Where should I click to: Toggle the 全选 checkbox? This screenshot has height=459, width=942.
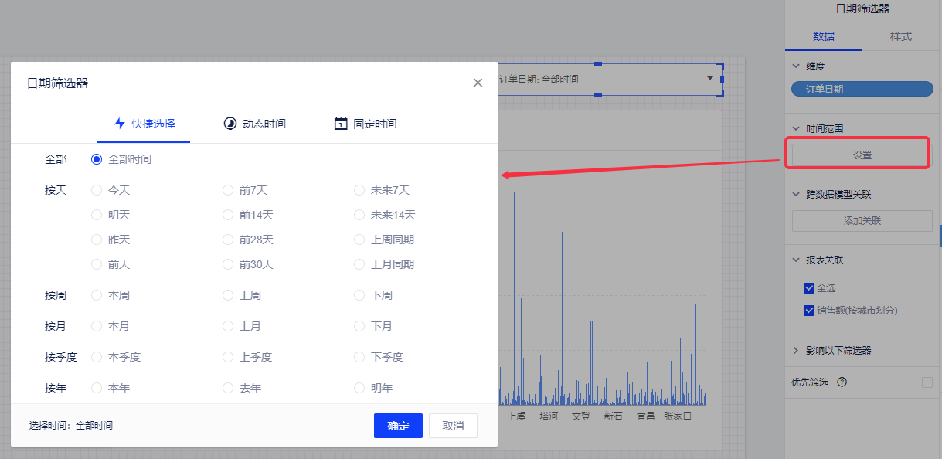tap(809, 288)
